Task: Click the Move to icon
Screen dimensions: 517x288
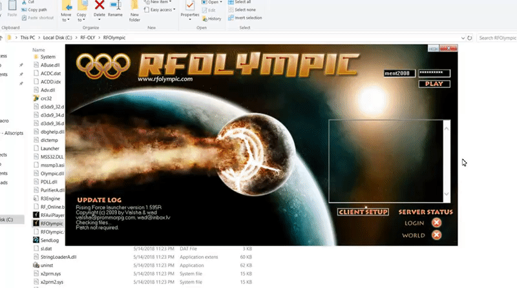Action: coord(66,6)
